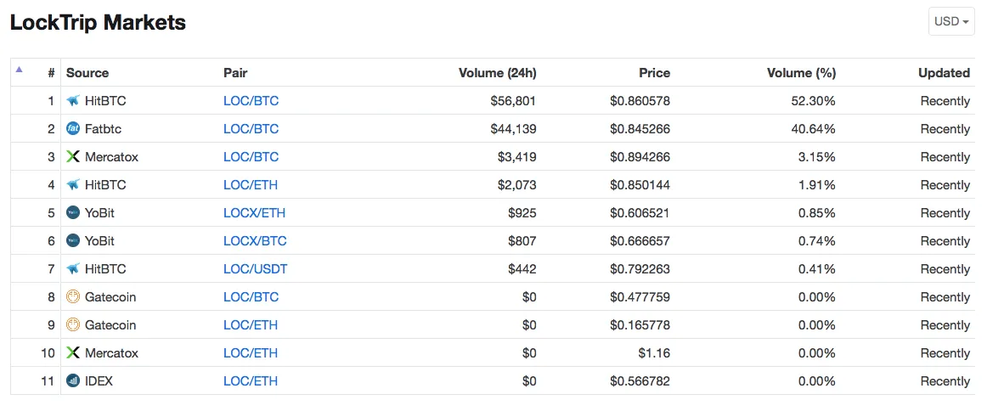Image resolution: width=1004 pixels, height=411 pixels.
Task: Select the 0.74% volume share
Action: click(x=817, y=241)
